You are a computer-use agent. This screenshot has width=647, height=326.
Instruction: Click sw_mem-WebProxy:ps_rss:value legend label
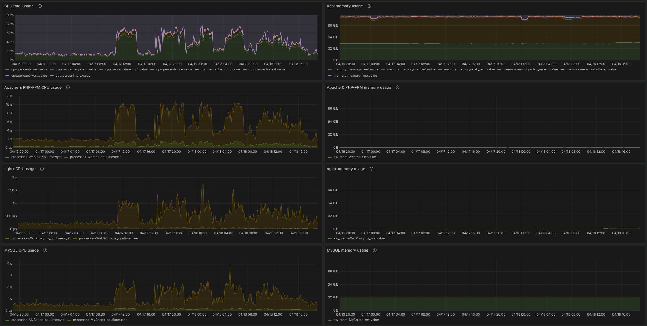pos(359,238)
